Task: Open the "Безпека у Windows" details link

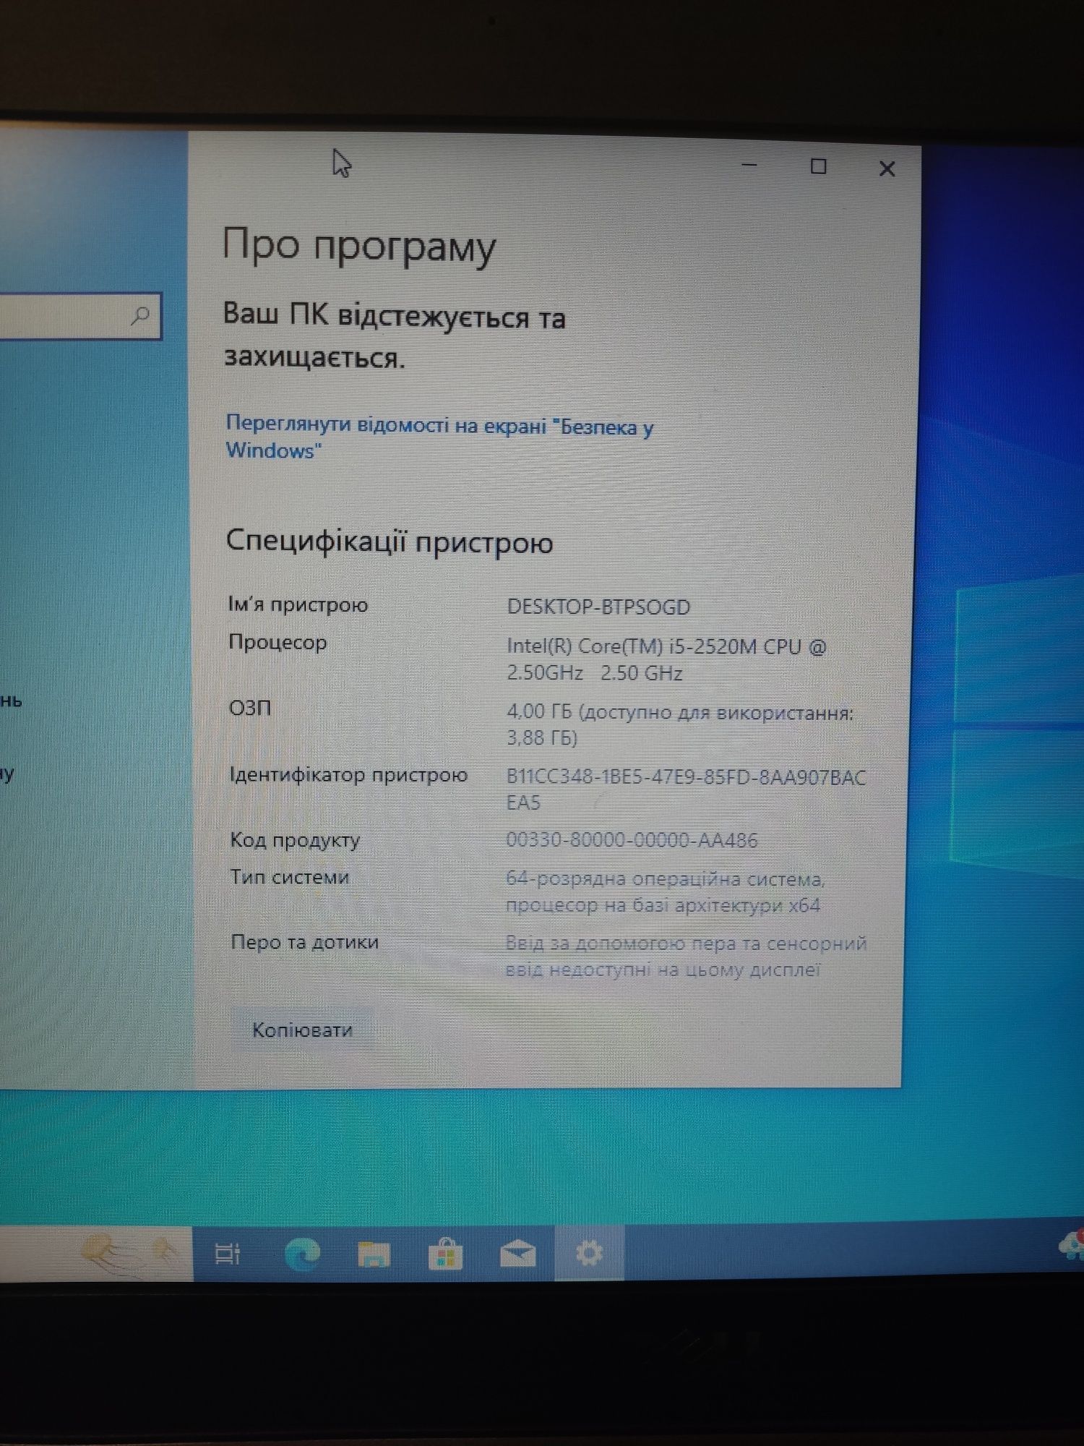Action: 439,437
